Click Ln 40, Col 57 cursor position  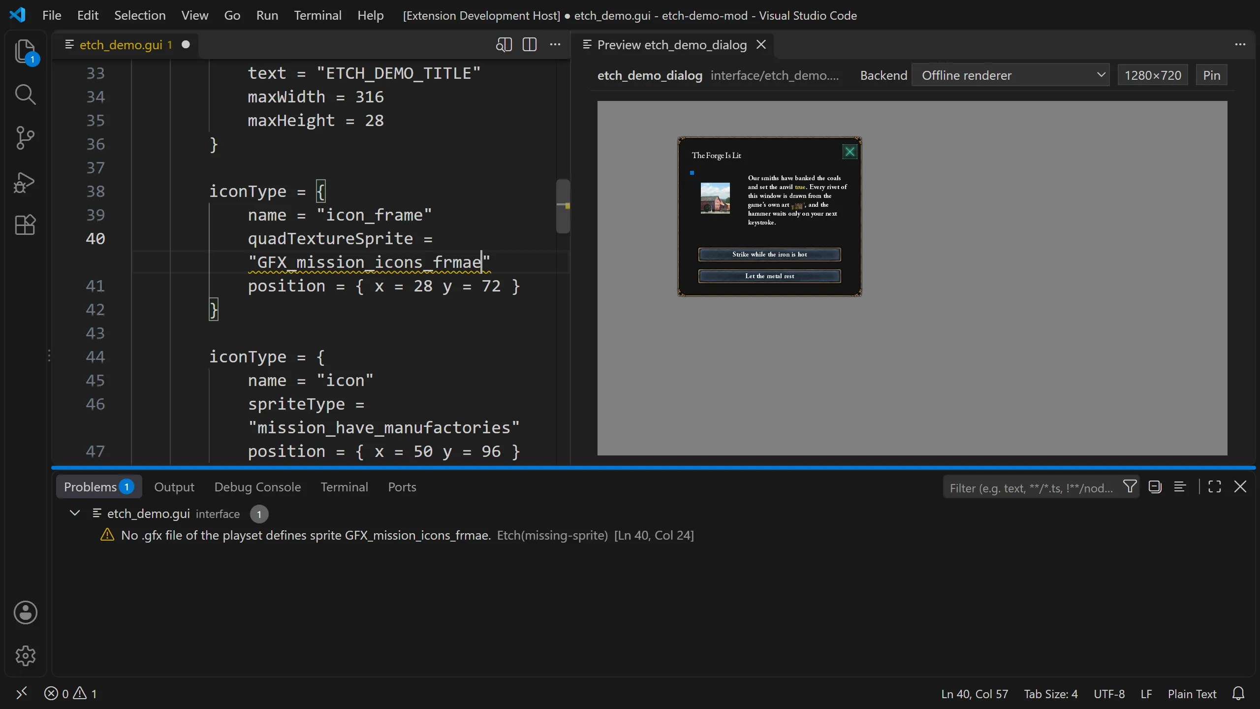click(975, 694)
